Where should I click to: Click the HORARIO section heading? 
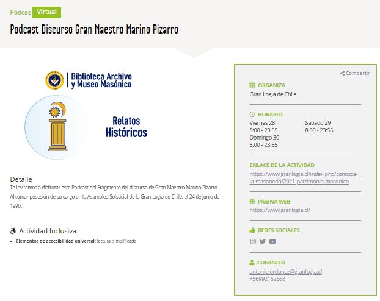[x=270, y=114]
